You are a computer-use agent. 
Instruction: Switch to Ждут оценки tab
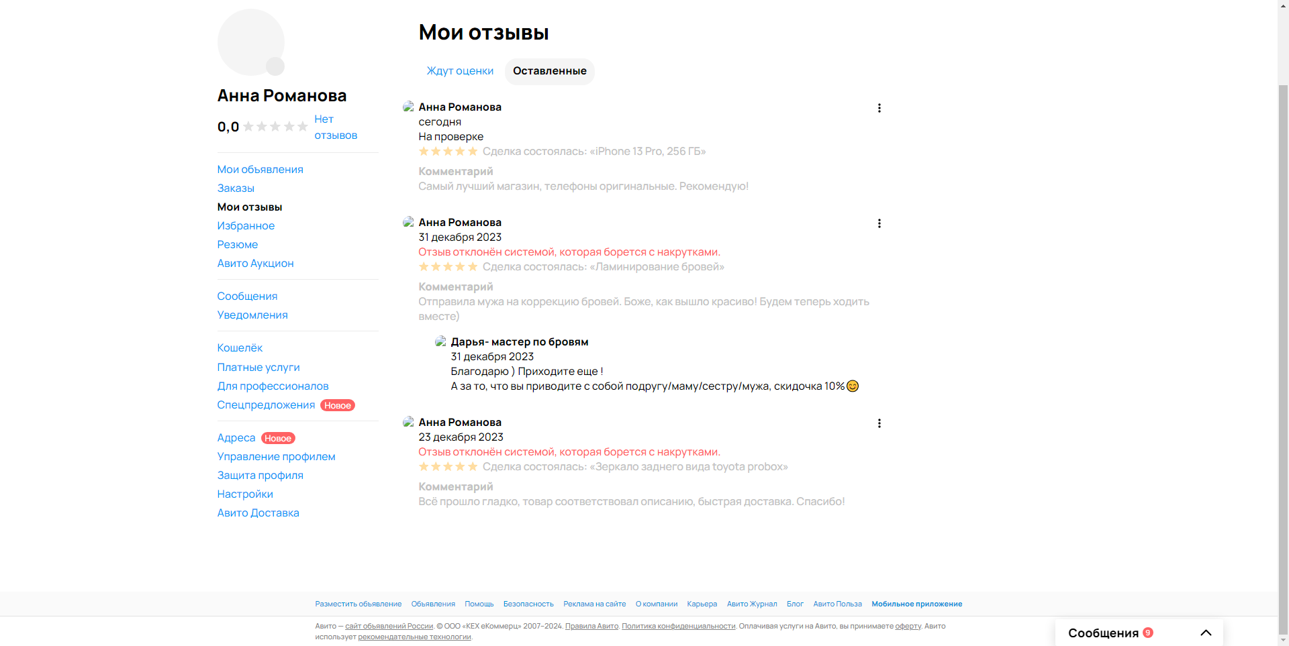click(460, 71)
